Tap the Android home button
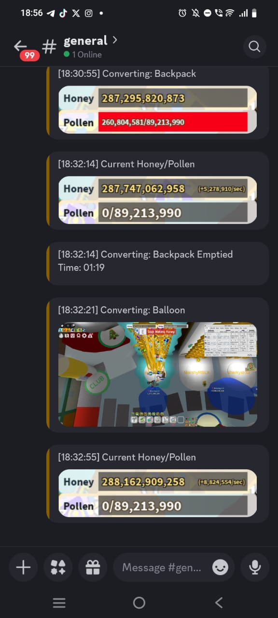 [x=139, y=603]
